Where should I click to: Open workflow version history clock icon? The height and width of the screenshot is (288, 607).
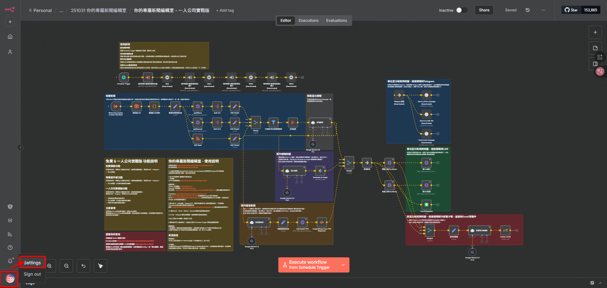(528, 10)
